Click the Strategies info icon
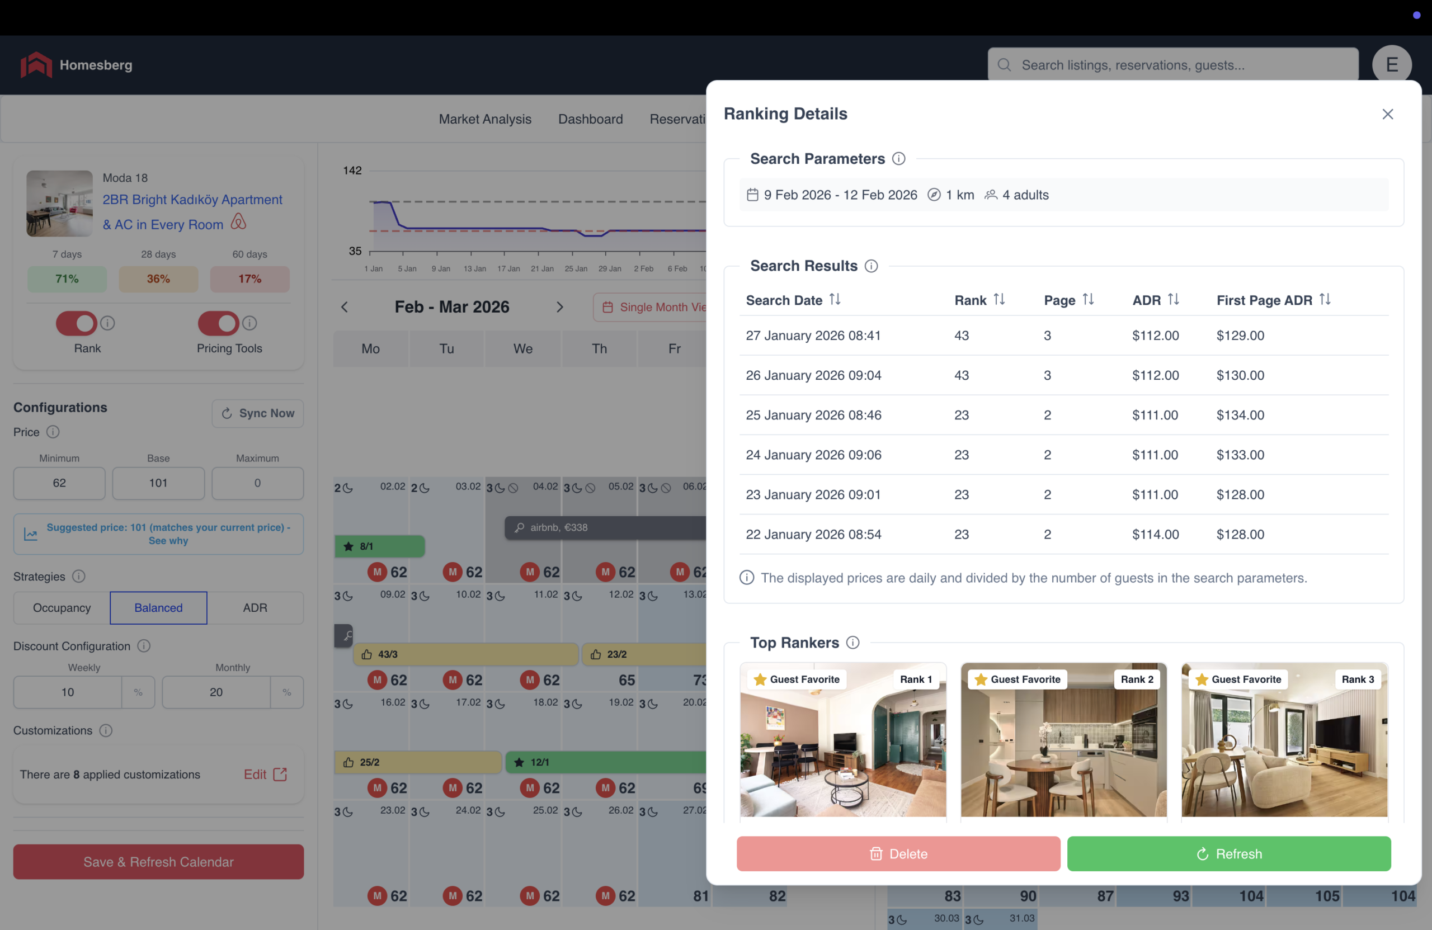Viewport: 1432px width, 930px height. coord(79,577)
